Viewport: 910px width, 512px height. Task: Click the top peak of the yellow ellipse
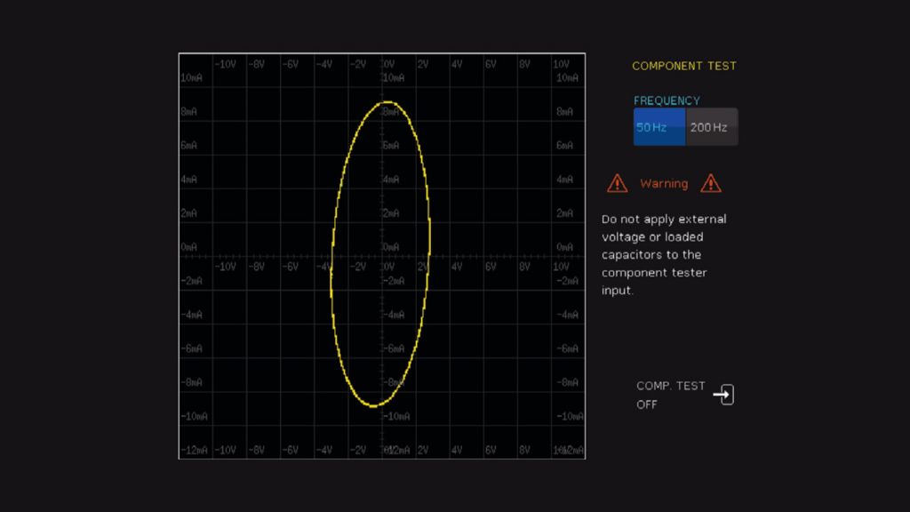click(x=387, y=103)
